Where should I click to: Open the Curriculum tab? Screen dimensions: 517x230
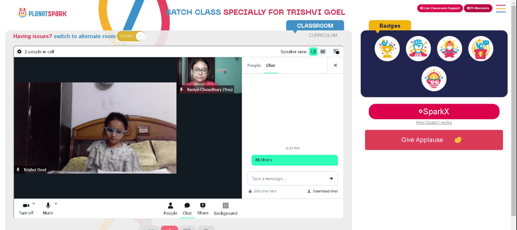click(323, 35)
